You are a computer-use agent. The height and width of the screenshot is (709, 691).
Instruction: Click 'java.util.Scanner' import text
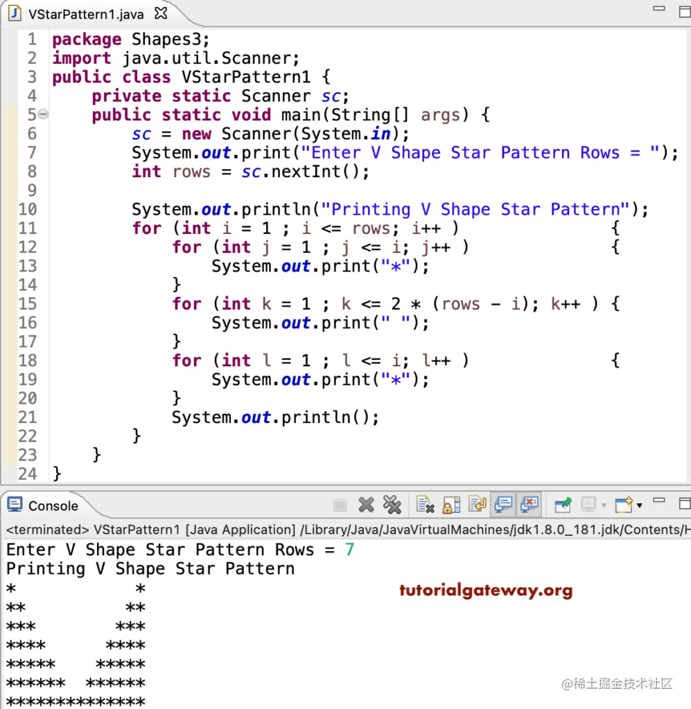click(207, 58)
